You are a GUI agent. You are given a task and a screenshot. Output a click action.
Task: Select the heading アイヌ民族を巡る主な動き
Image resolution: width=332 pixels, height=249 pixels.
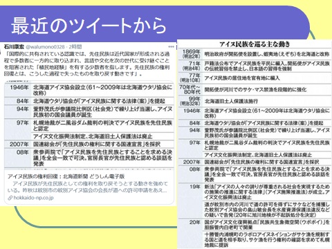tap(255, 44)
